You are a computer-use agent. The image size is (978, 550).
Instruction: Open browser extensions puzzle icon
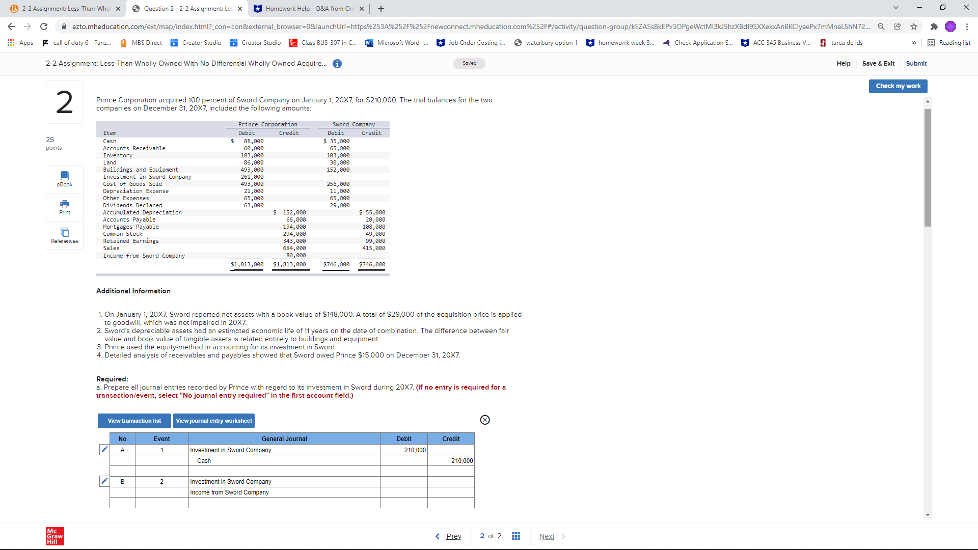point(934,26)
